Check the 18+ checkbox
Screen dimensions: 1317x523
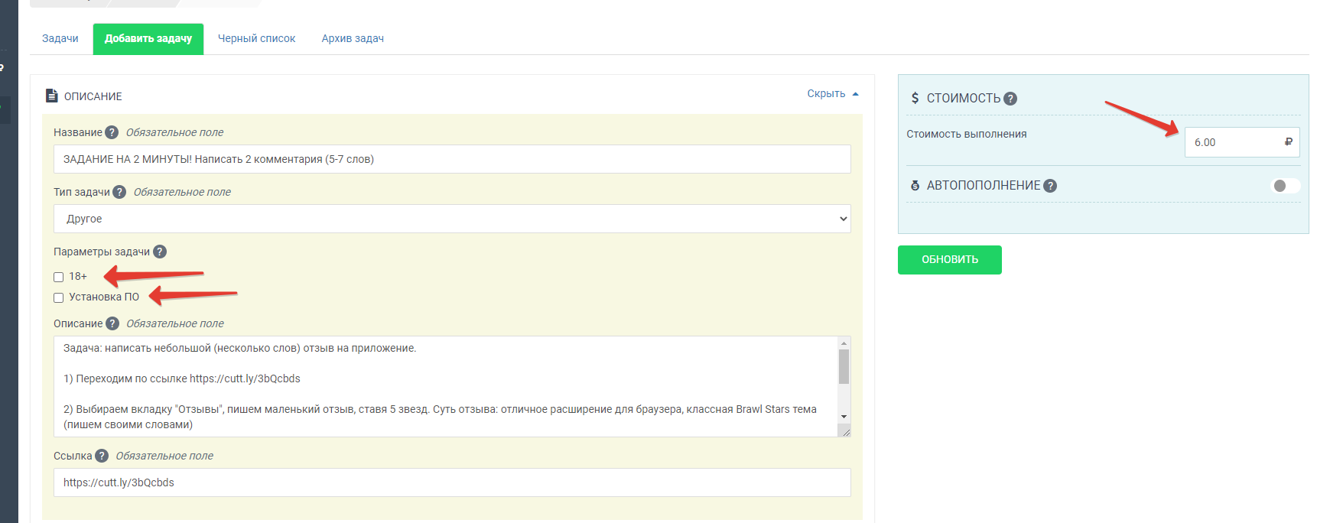[x=59, y=277]
